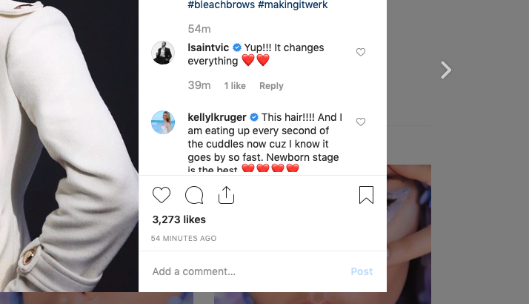Visit lsaintvic username link

coord(207,47)
